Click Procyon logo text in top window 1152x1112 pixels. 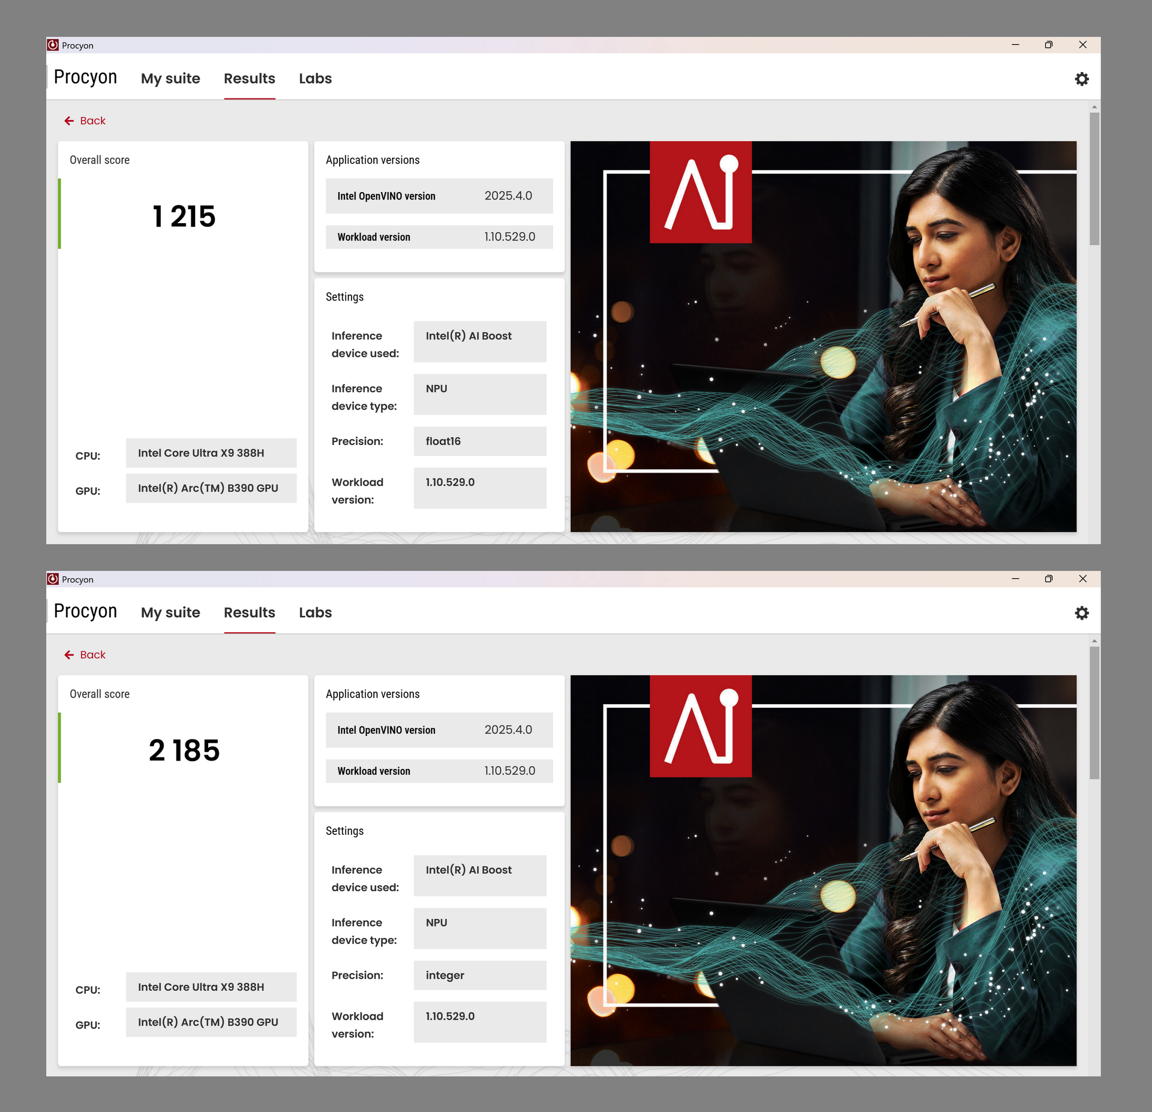pyautogui.click(x=85, y=77)
